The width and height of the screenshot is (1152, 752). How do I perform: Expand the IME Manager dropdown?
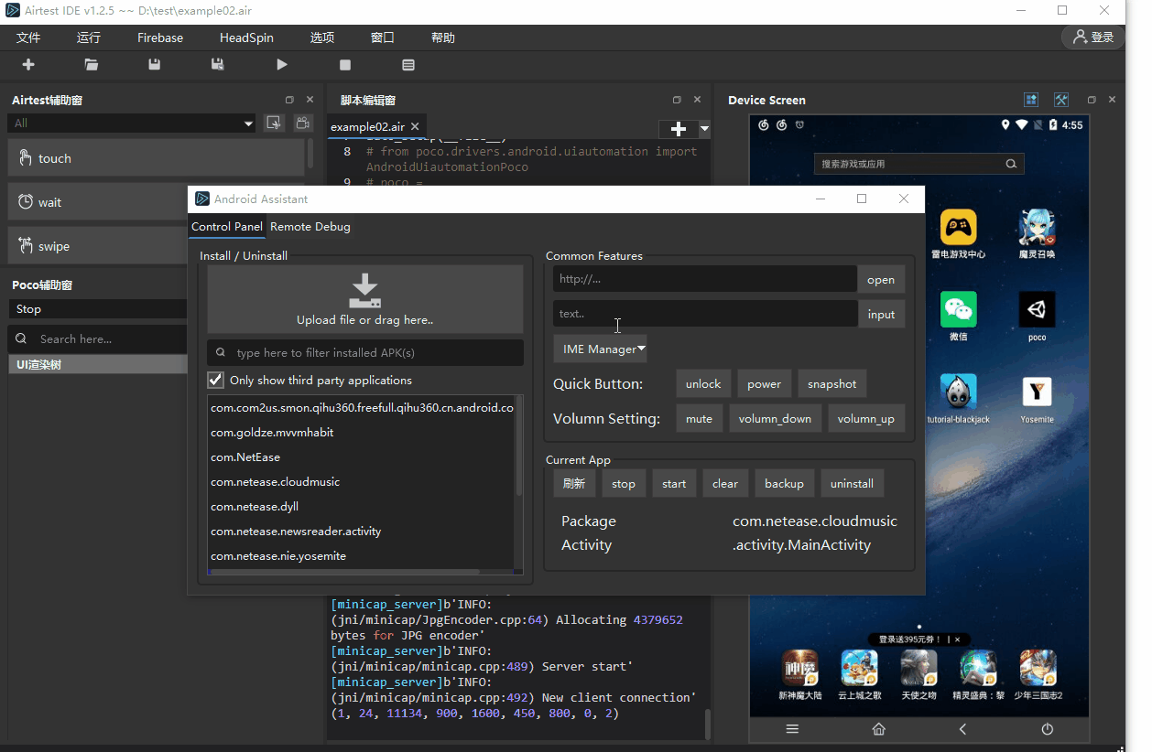601,349
